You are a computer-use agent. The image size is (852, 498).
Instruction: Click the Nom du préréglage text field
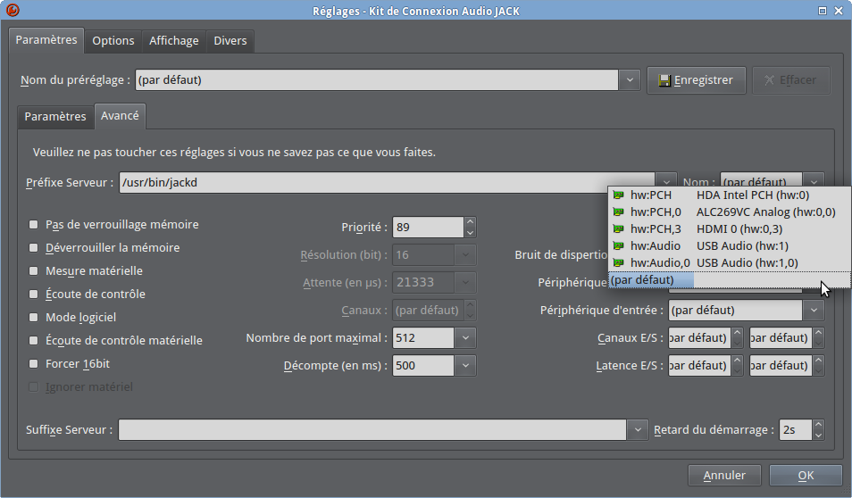(x=377, y=79)
